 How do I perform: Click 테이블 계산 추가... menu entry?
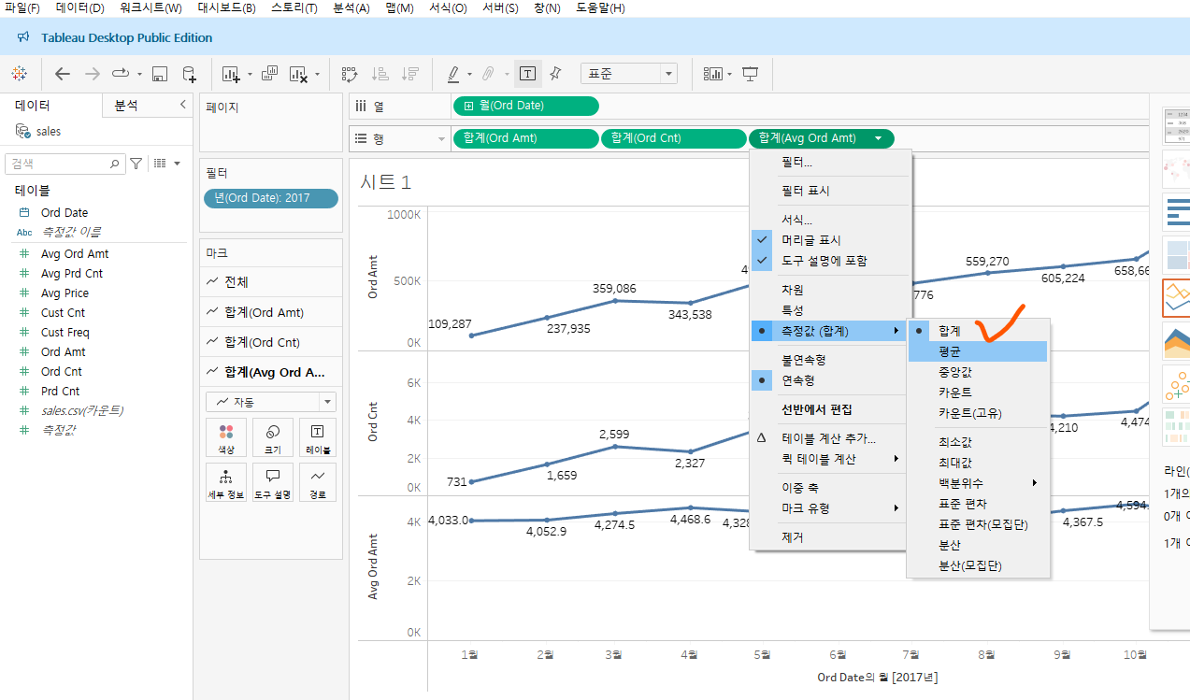tap(830, 438)
